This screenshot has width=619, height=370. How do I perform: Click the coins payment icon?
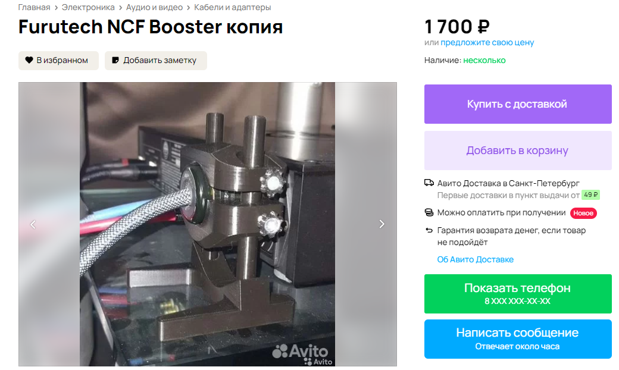coord(429,212)
